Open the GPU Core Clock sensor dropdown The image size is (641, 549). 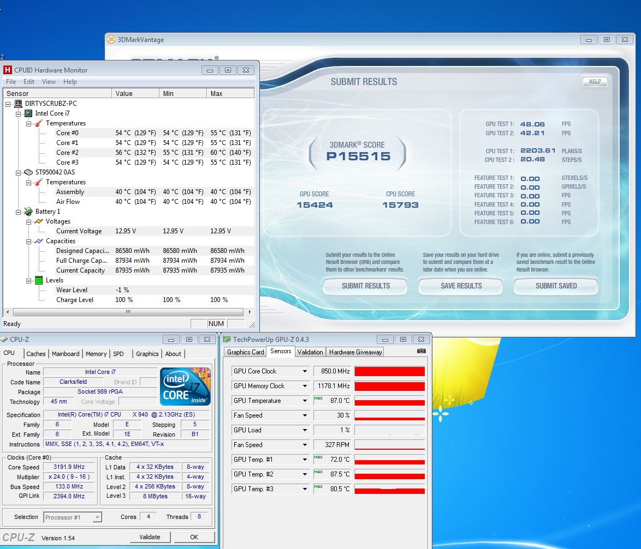tap(305, 371)
